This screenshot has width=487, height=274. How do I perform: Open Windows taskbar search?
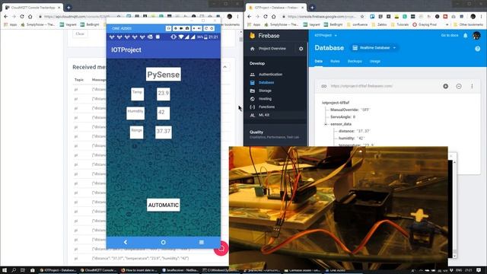(14, 270)
